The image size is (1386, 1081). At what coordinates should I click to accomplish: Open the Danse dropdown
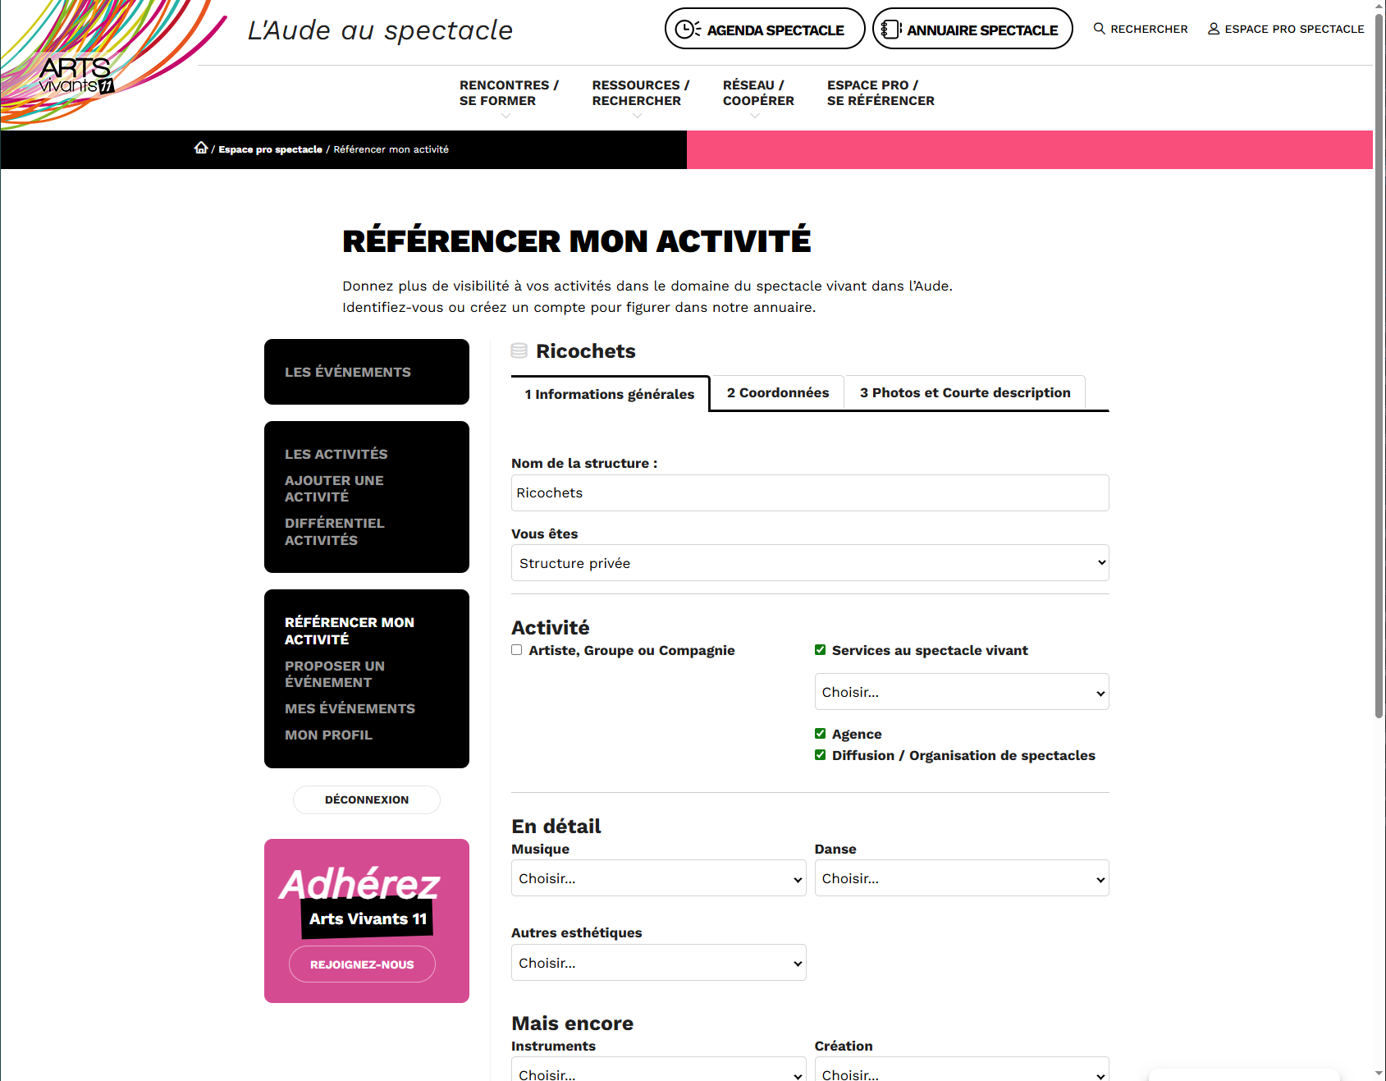pos(962,878)
